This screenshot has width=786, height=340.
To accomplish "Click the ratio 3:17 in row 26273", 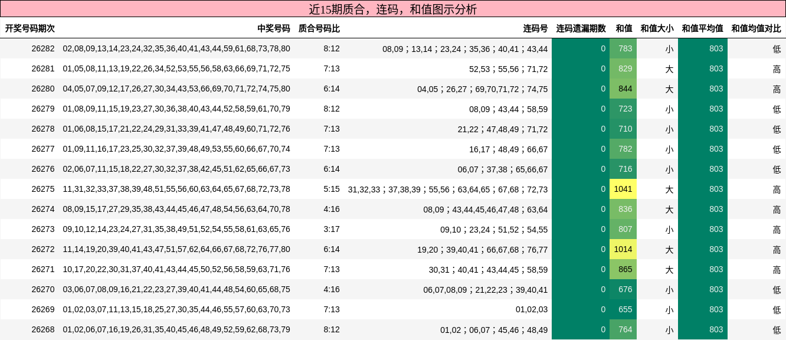I will (x=332, y=229).
